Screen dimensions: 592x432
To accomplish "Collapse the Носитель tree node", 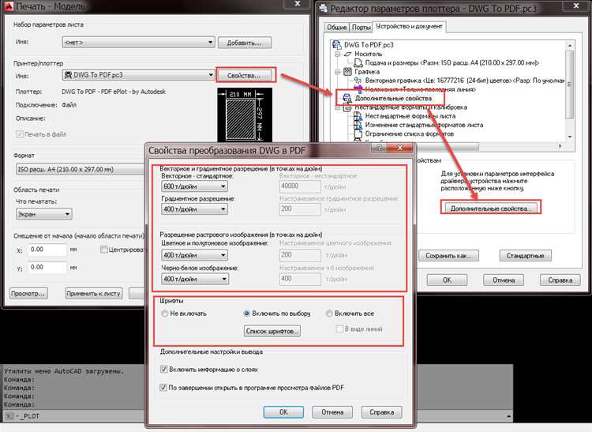I will click(338, 54).
